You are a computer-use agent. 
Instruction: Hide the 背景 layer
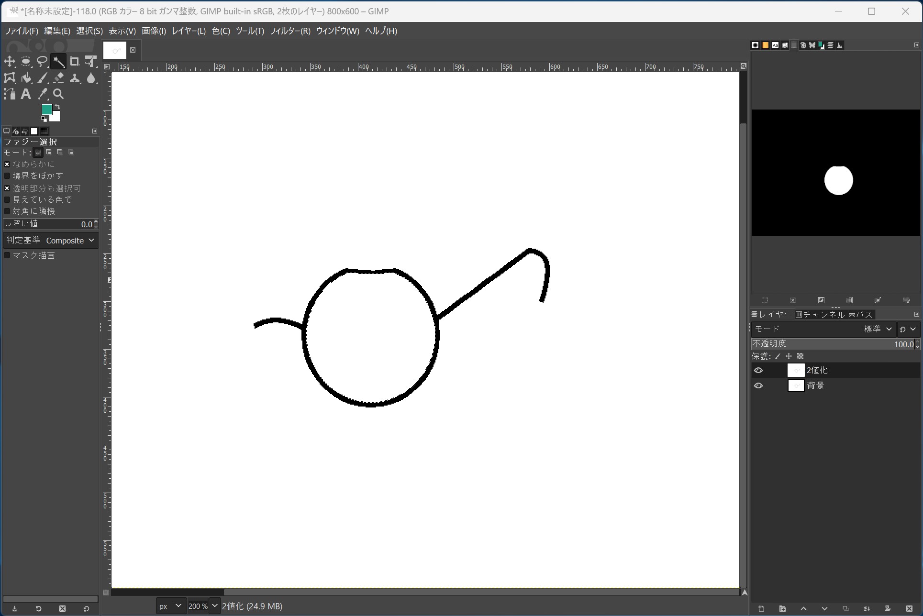758,385
